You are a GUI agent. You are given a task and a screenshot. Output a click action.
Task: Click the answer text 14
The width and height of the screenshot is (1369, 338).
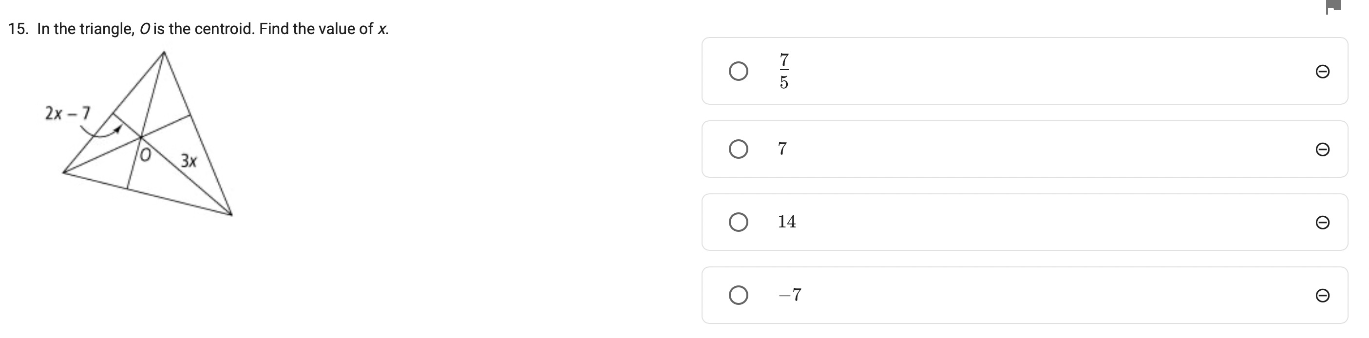(x=787, y=222)
